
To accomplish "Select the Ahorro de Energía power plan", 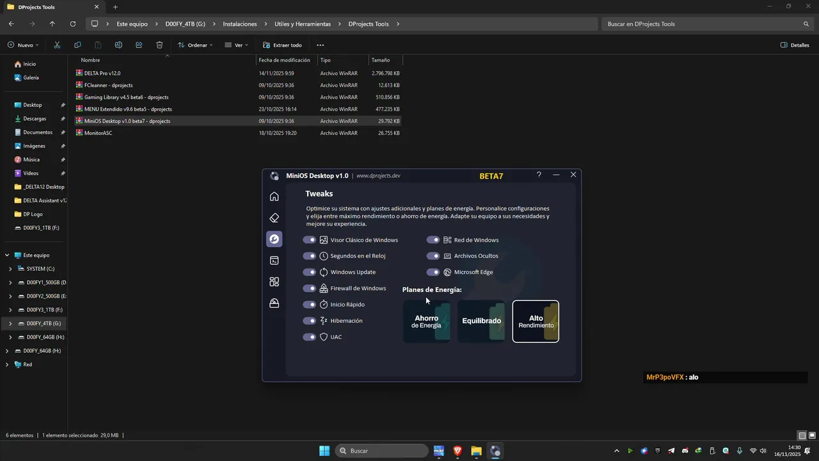I will pos(427,321).
